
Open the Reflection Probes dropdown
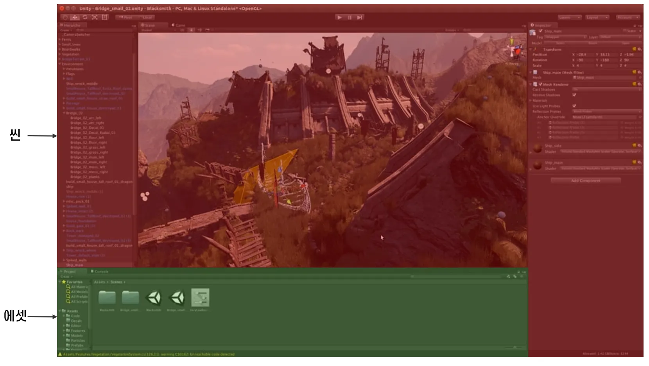coord(607,111)
